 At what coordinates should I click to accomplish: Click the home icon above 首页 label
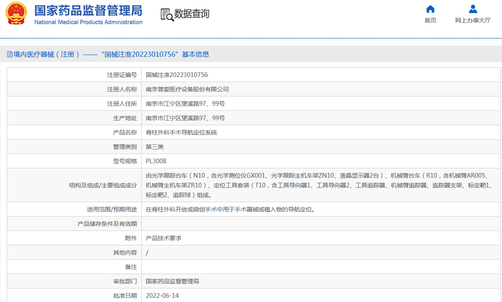[430, 9]
